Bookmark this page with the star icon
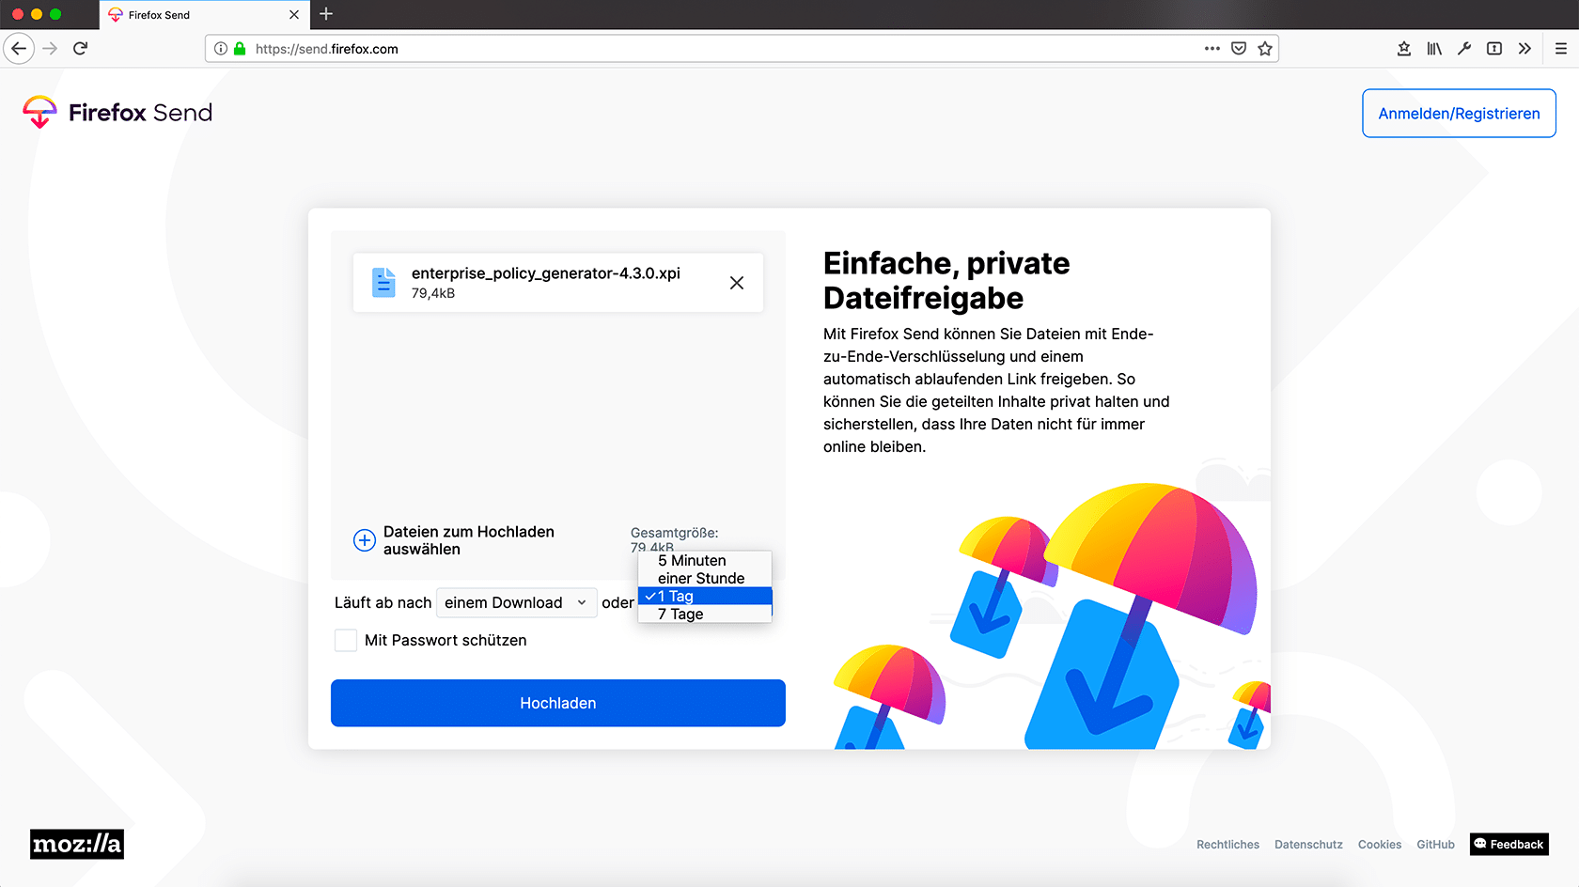 pyautogui.click(x=1265, y=49)
